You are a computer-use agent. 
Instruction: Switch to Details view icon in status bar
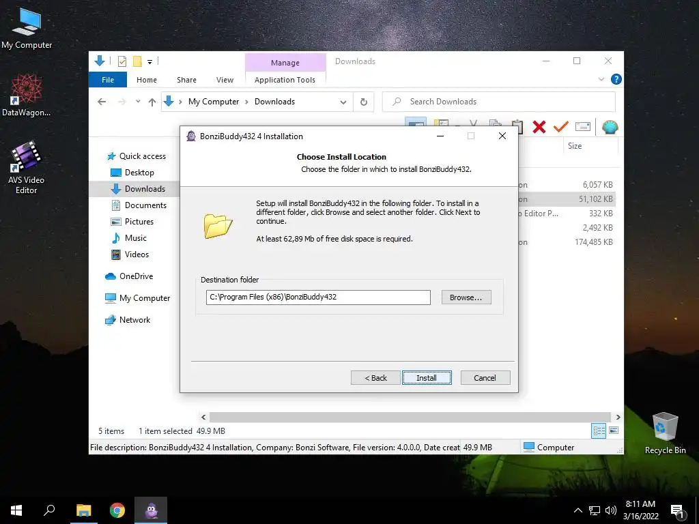[599, 431]
